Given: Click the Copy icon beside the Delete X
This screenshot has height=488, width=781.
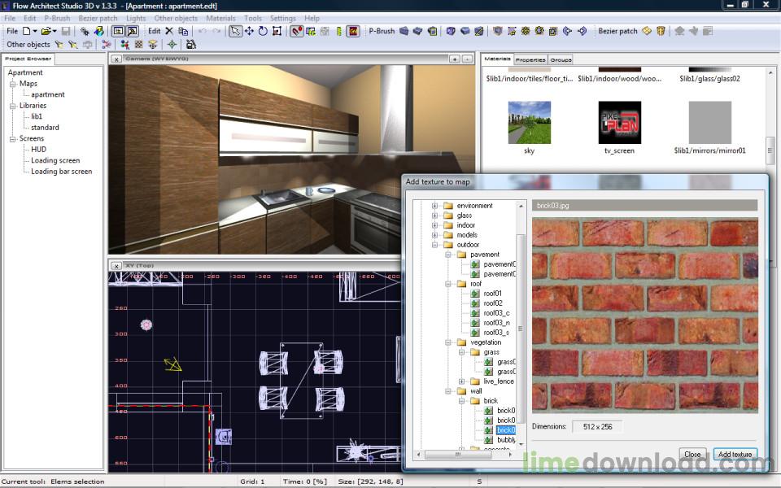Looking at the screenshot, I should [x=183, y=31].
